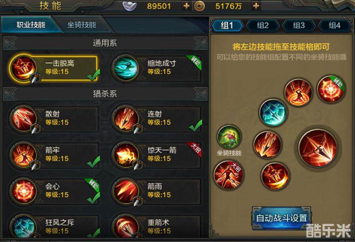This screenshot has height=242, width=355.
Task: Switch to skill group 组2
Action: point(263,25)
